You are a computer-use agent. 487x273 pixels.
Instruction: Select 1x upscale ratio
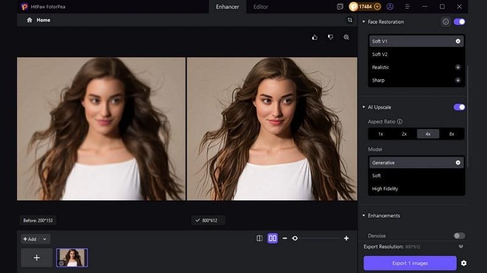(380, 134)
